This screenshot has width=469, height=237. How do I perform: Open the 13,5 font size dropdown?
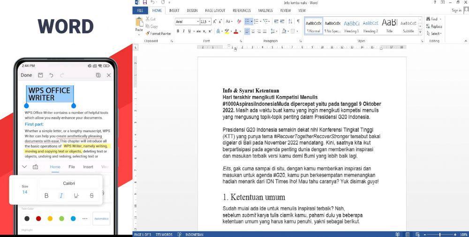click(x=209, y=22)
